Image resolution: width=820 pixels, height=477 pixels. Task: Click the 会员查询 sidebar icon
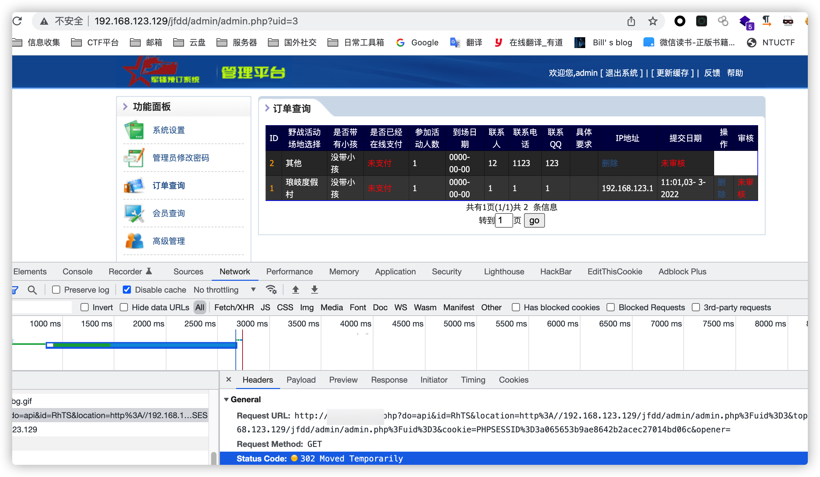pos(134,213)
